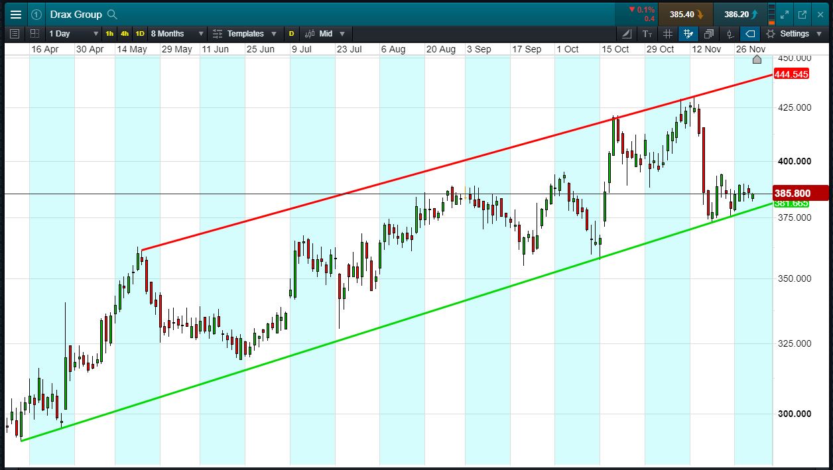
Task: Click the home marker icon near 450.000
Action: [x=757, y=60]
